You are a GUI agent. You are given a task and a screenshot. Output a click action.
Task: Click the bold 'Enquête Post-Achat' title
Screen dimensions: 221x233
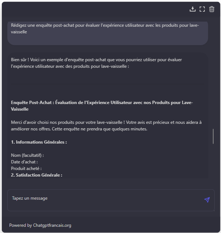pos(102,106)
